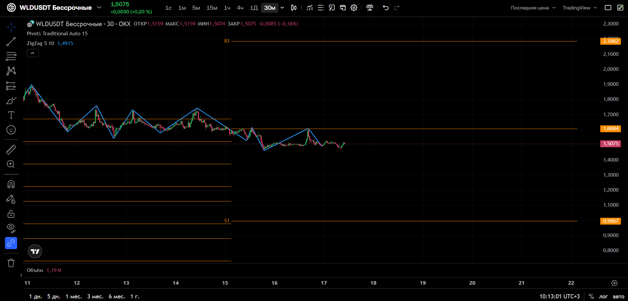Viewport: 628px width, 301px height.
Task: Toggle stay in drawing mode
Action: 11,199
